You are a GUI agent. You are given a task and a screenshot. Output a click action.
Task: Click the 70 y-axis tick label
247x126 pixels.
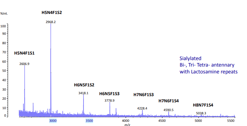4,52
